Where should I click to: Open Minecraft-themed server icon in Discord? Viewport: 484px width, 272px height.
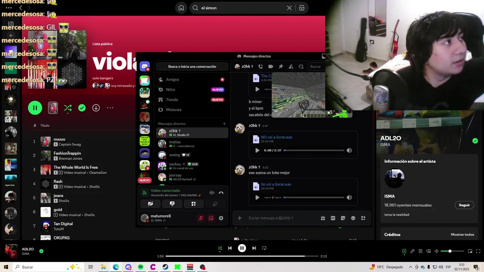pyautogui.click(x=144, y=93)
